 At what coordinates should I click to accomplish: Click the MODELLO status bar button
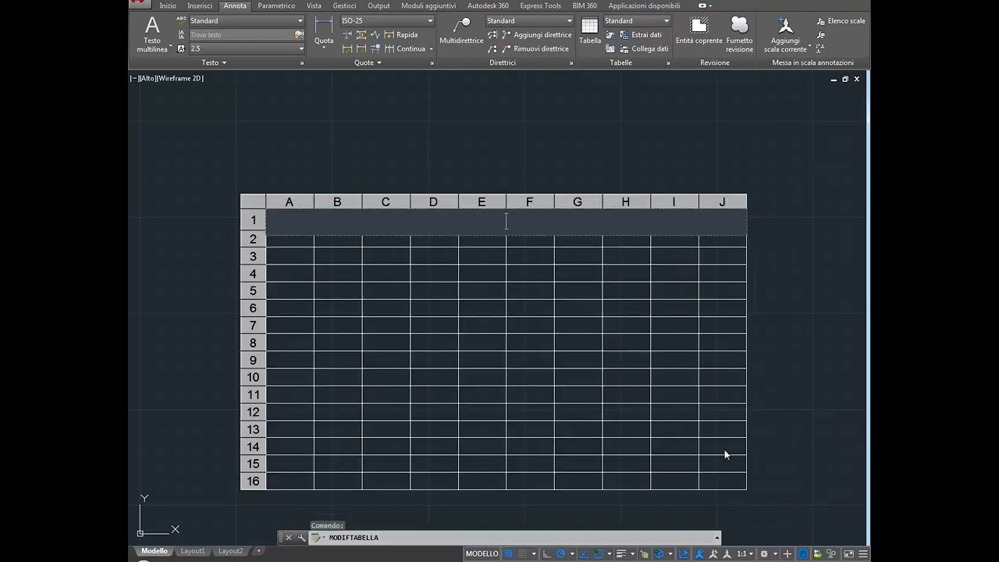[482, 554]
